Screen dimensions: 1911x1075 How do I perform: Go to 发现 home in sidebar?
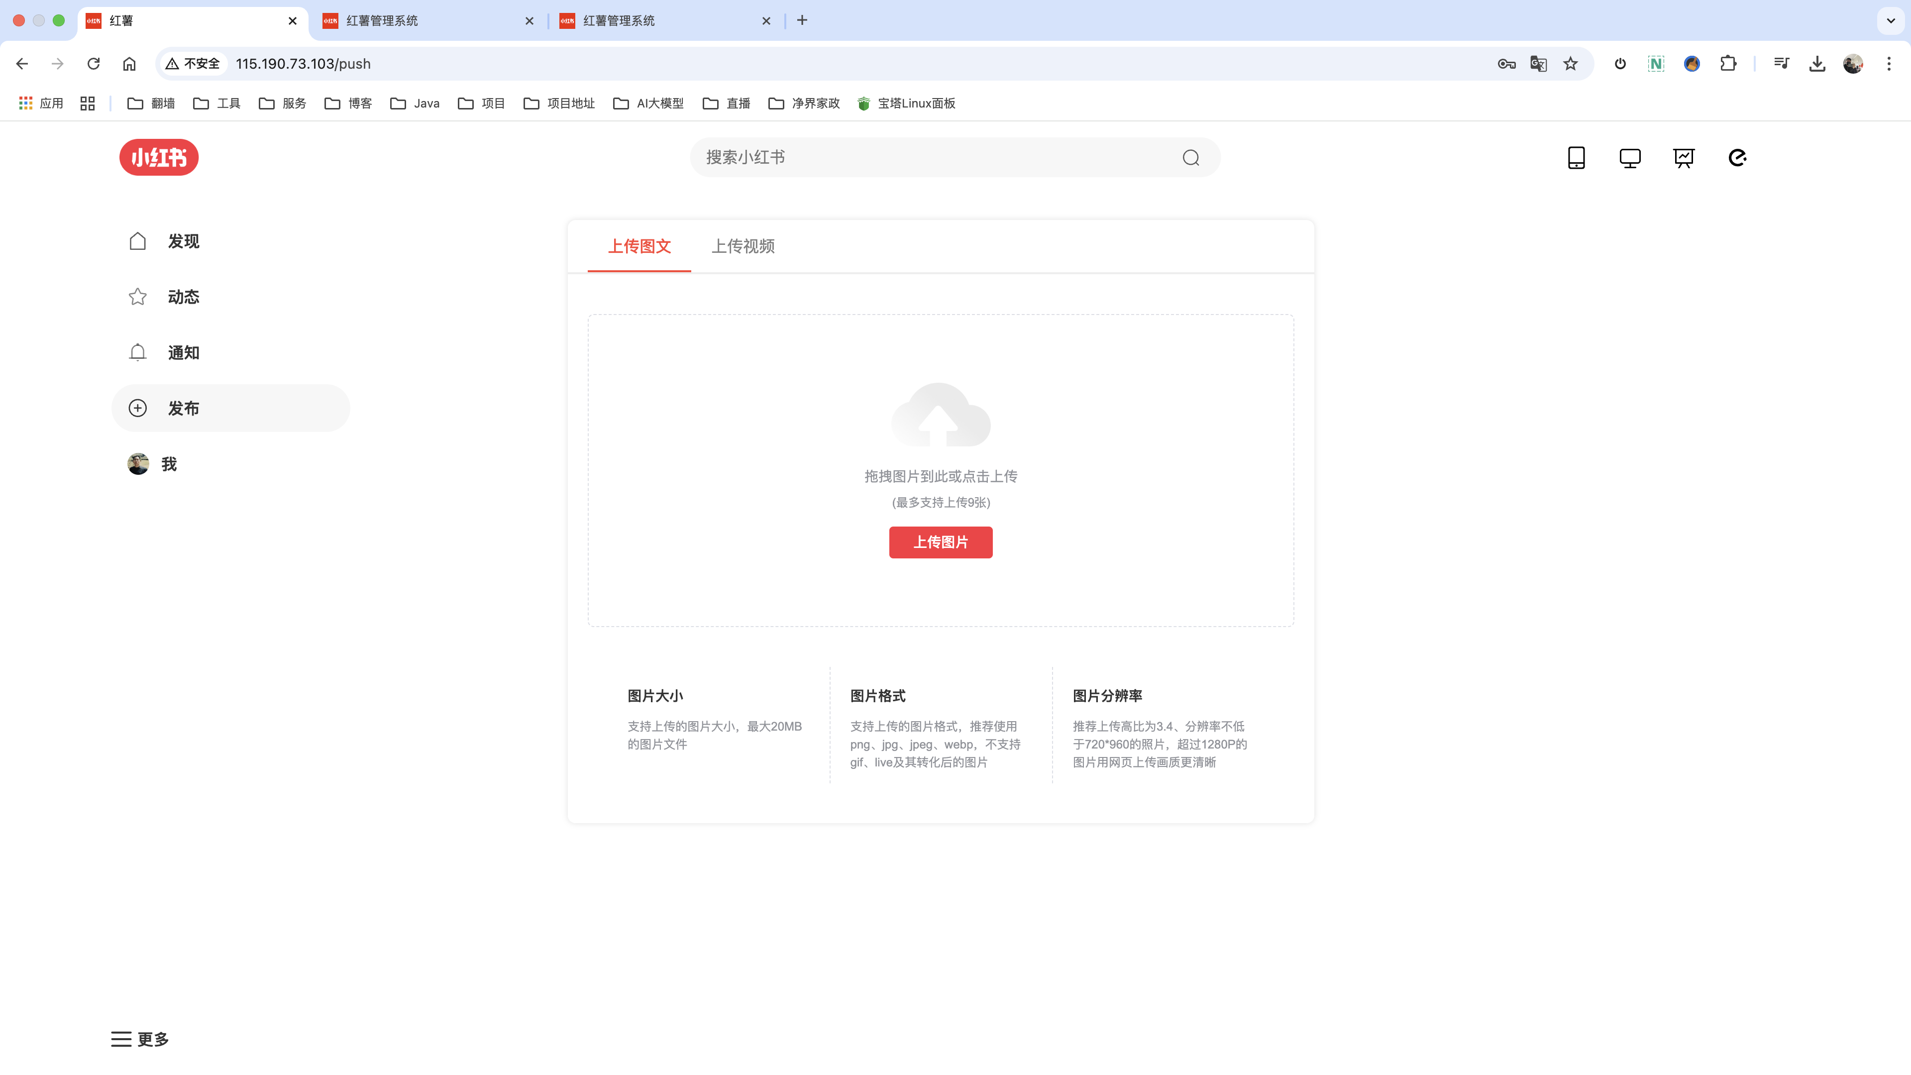138,241
